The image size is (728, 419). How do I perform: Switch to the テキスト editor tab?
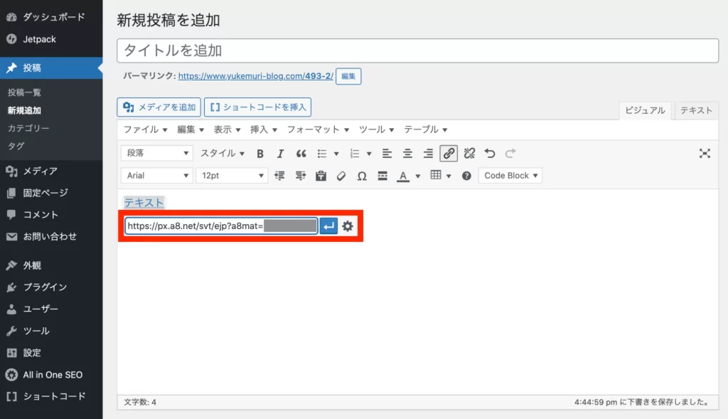(696, 110)
